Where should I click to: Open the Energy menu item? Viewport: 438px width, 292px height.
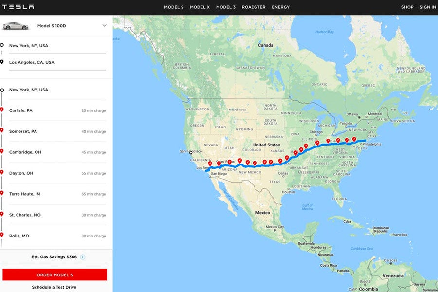pyautogui.click(x=281, y=7)
